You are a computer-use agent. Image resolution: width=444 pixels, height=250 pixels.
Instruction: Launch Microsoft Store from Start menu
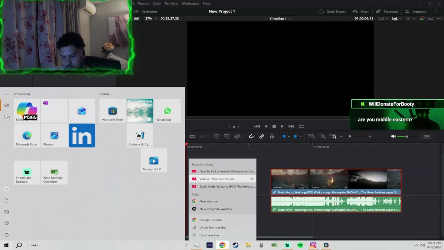pos(112,111)
